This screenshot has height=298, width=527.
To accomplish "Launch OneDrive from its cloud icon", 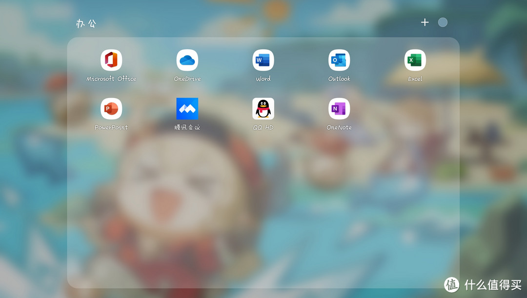I will (187, 60).
